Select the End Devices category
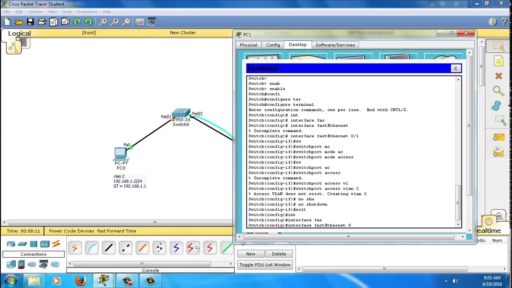Screen dimensions: 512x288 (11, 264)
